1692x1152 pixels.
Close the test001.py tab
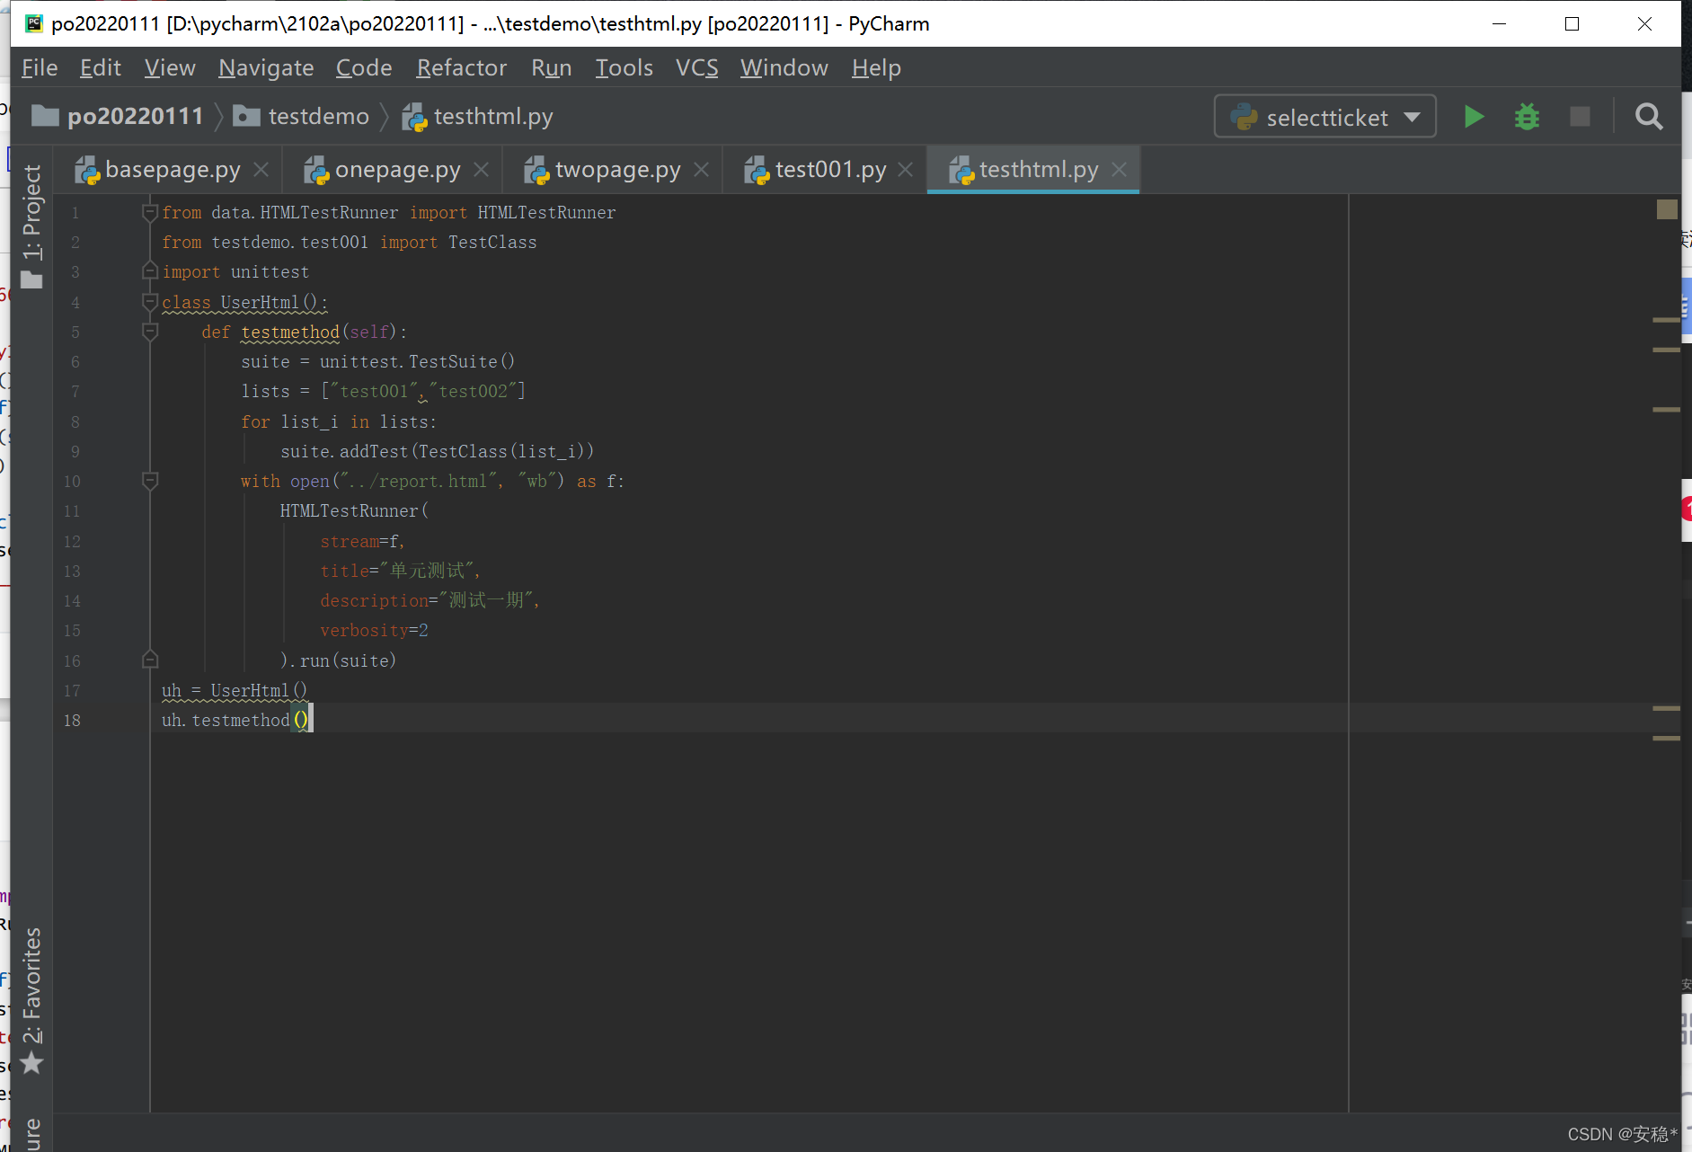tap(907, 169)
